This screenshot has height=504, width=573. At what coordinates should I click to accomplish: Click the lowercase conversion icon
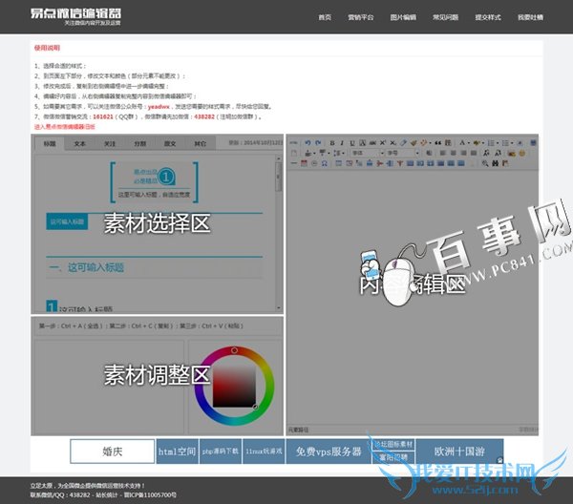(499, 153)
